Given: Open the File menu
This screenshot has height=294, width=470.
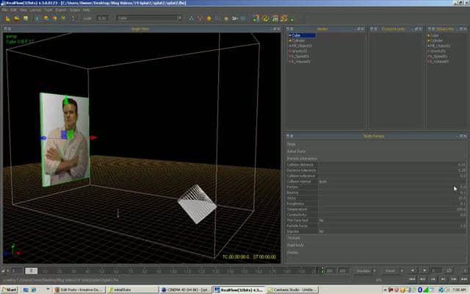Looking at the screenshot, I should [x=5, y=10].
